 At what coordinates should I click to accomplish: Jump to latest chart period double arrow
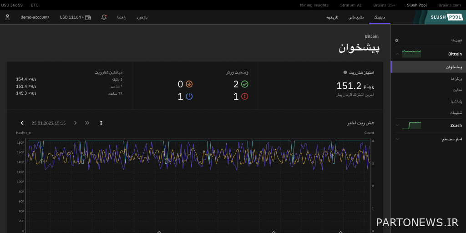(87, 123)
